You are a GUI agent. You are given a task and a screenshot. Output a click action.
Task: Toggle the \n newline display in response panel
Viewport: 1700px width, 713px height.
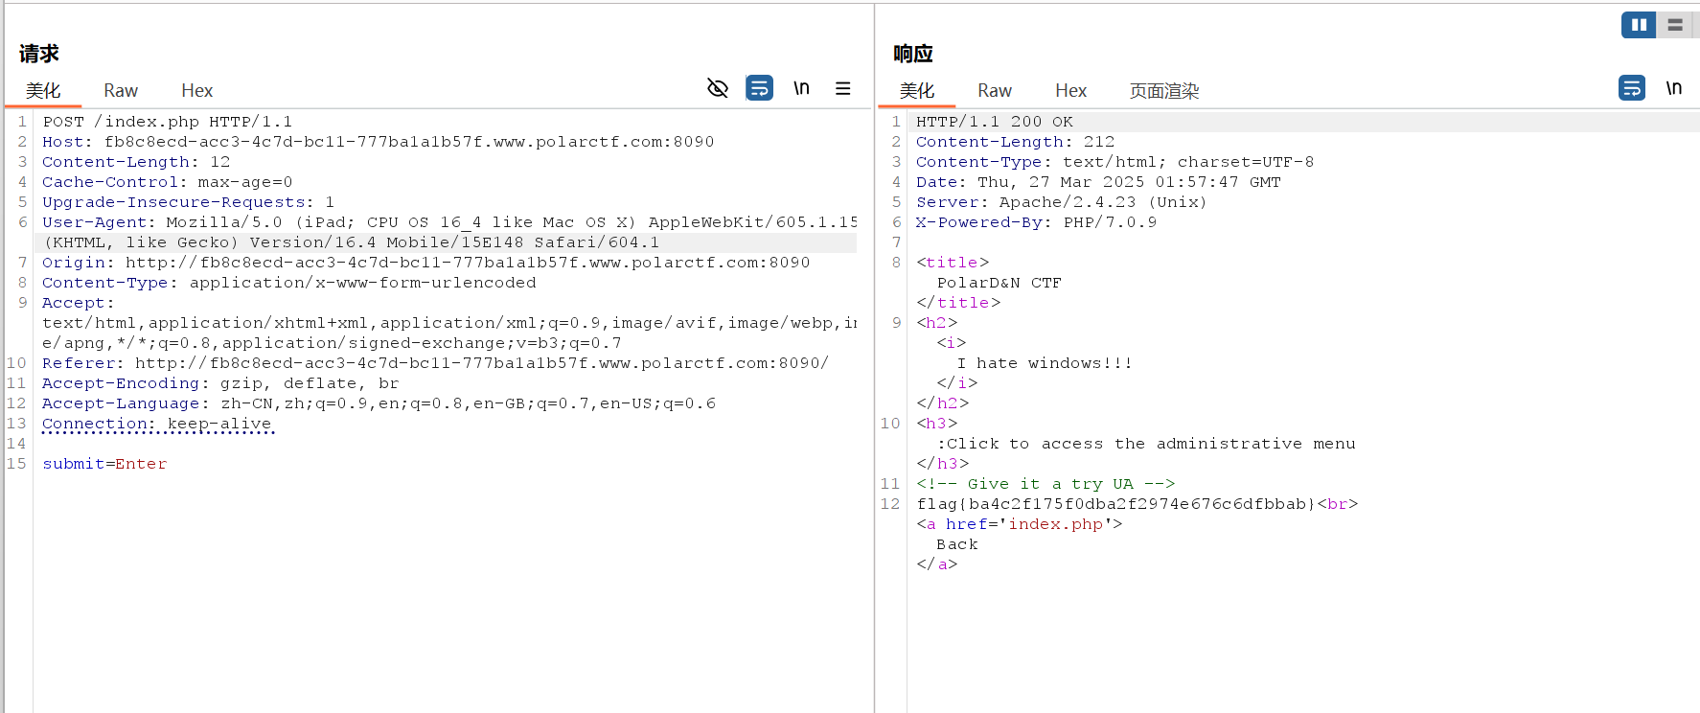click(x=1673, y=88)
